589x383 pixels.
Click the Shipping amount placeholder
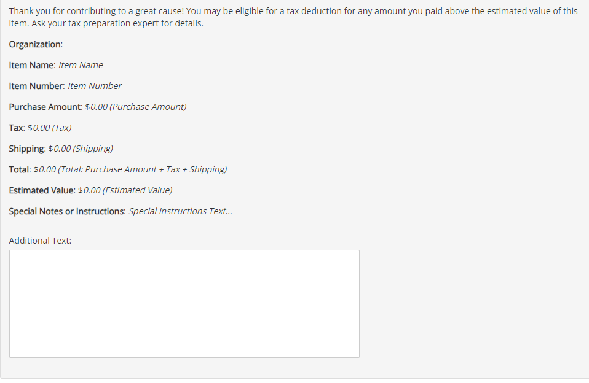[x=81, y=149]
